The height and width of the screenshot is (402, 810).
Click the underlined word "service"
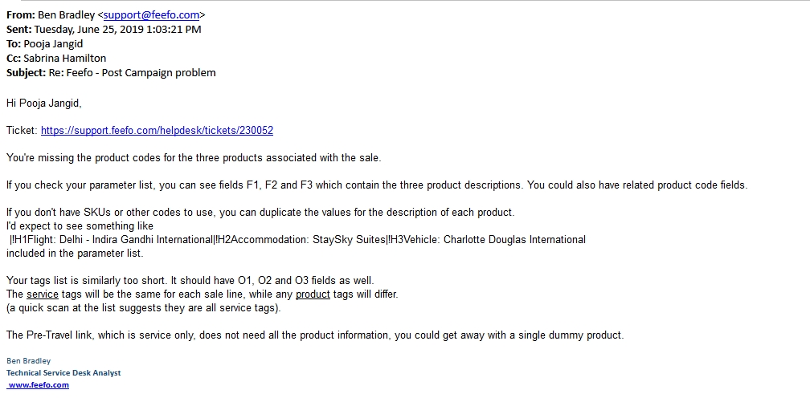[43, 294]
